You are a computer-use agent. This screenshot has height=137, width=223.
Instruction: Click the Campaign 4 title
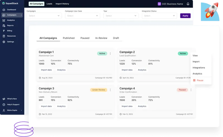coord(127,88)
